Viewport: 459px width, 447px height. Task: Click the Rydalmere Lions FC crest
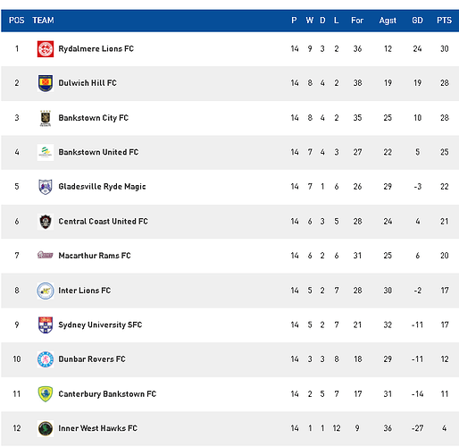tap(46, 49)
